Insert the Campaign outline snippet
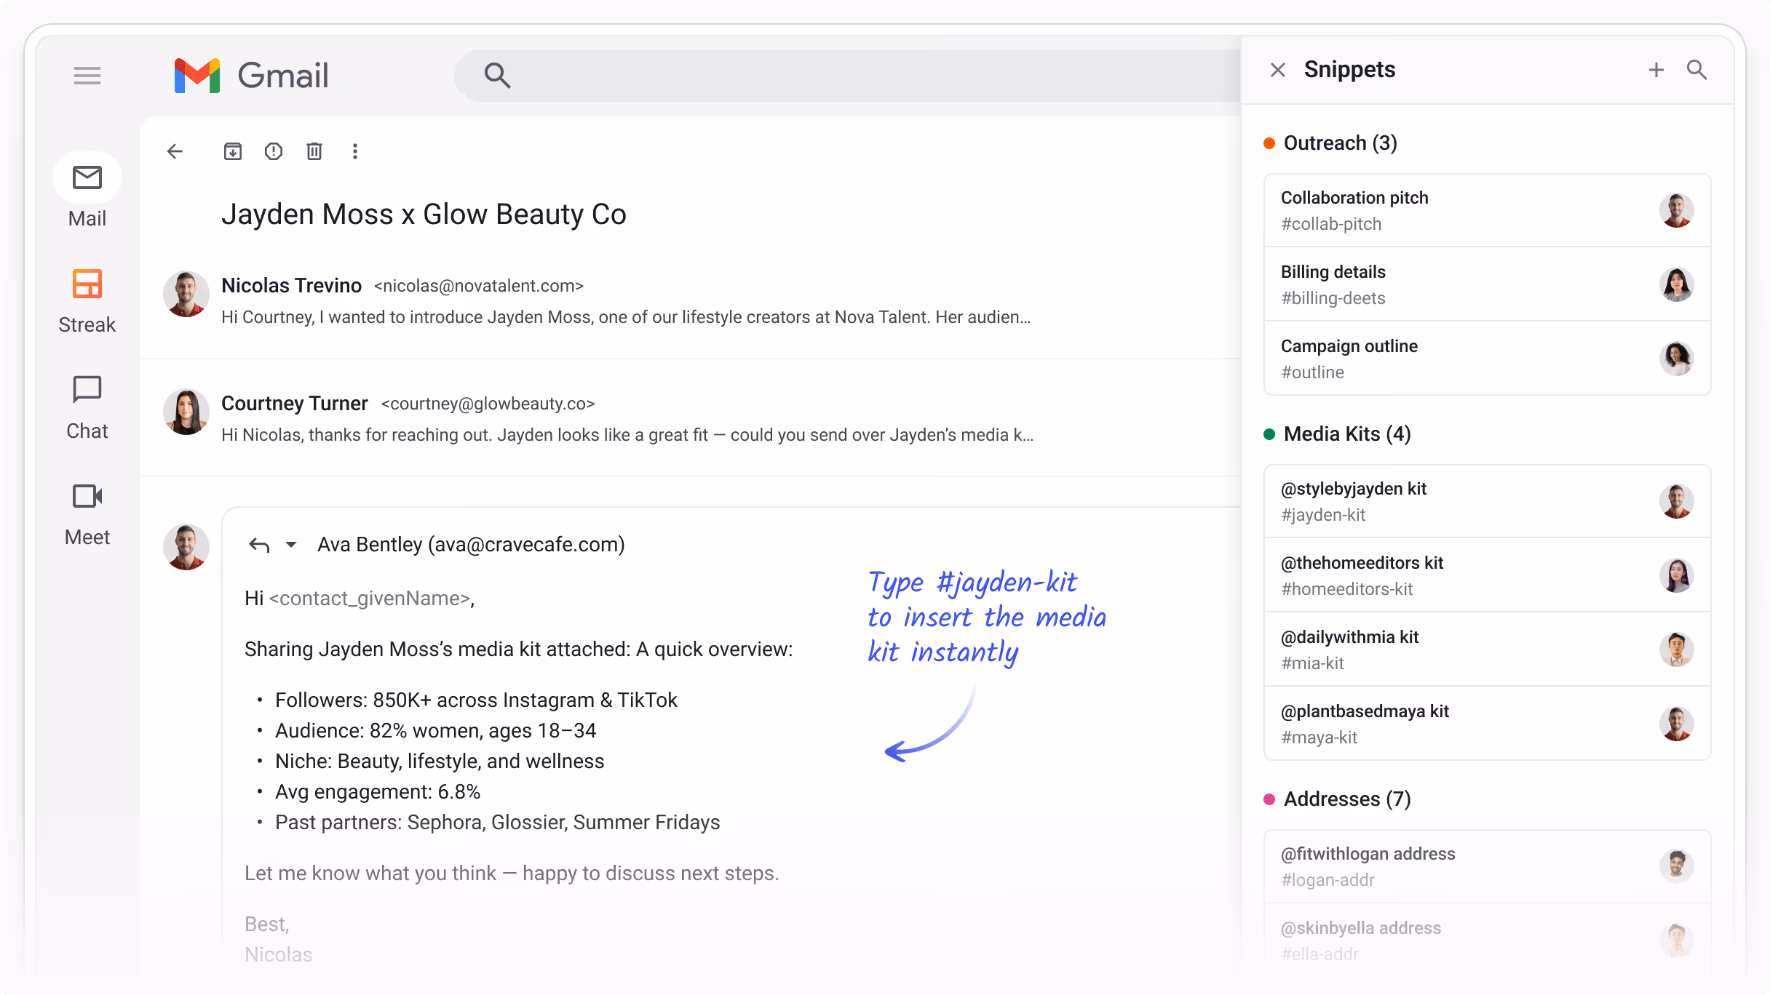 click(x=1488, y=359)
